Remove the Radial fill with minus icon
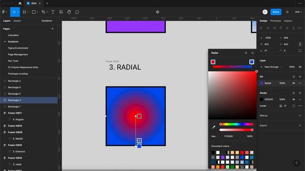The width and height of the screenshot is (305, 171). click(x=300, y=83)
